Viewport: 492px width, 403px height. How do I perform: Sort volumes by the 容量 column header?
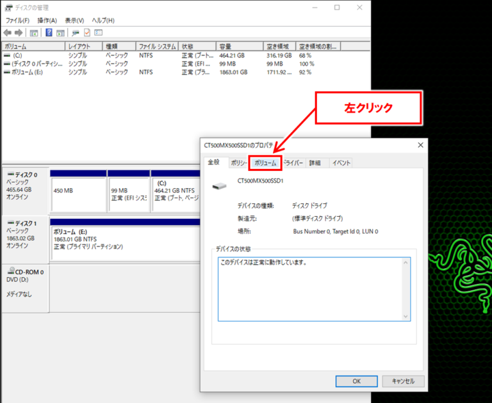[x=225, y=47]
